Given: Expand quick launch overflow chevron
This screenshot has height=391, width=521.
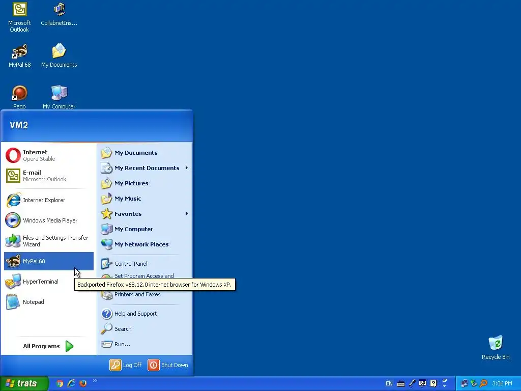Looking at the screenshot, I should [x=95, y=381].
